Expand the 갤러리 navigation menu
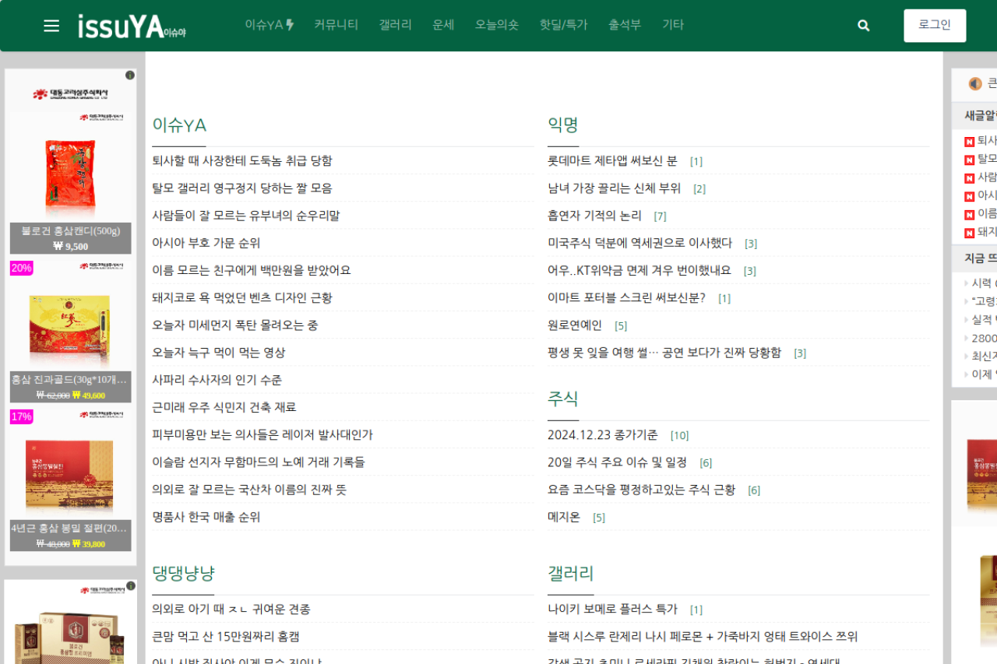Screen dimensions: 997x664 click(x=395, y=25)
